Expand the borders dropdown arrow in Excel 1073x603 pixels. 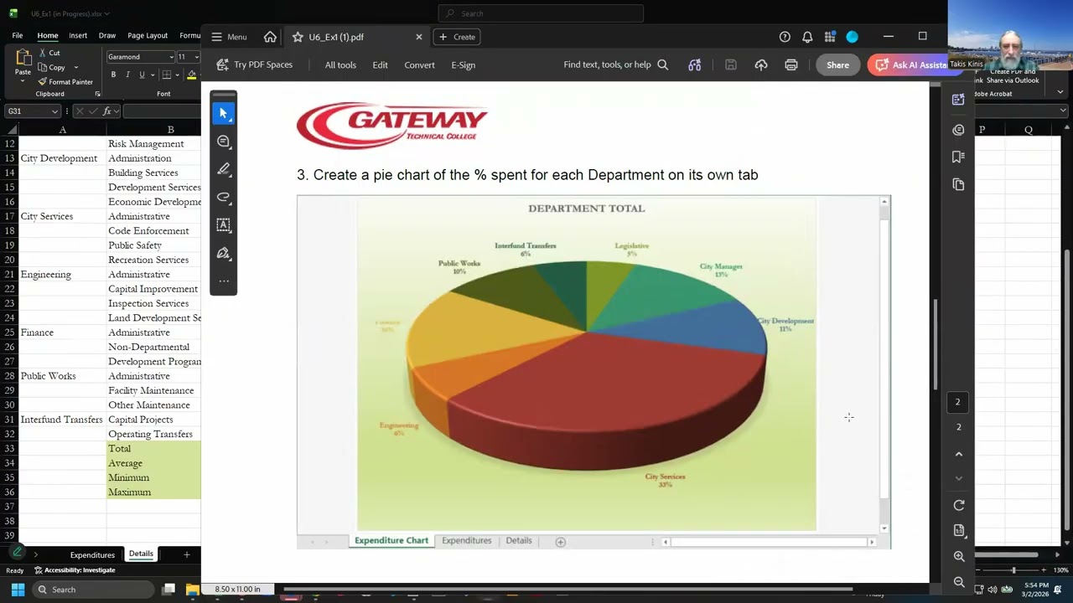tap(178, 75)
